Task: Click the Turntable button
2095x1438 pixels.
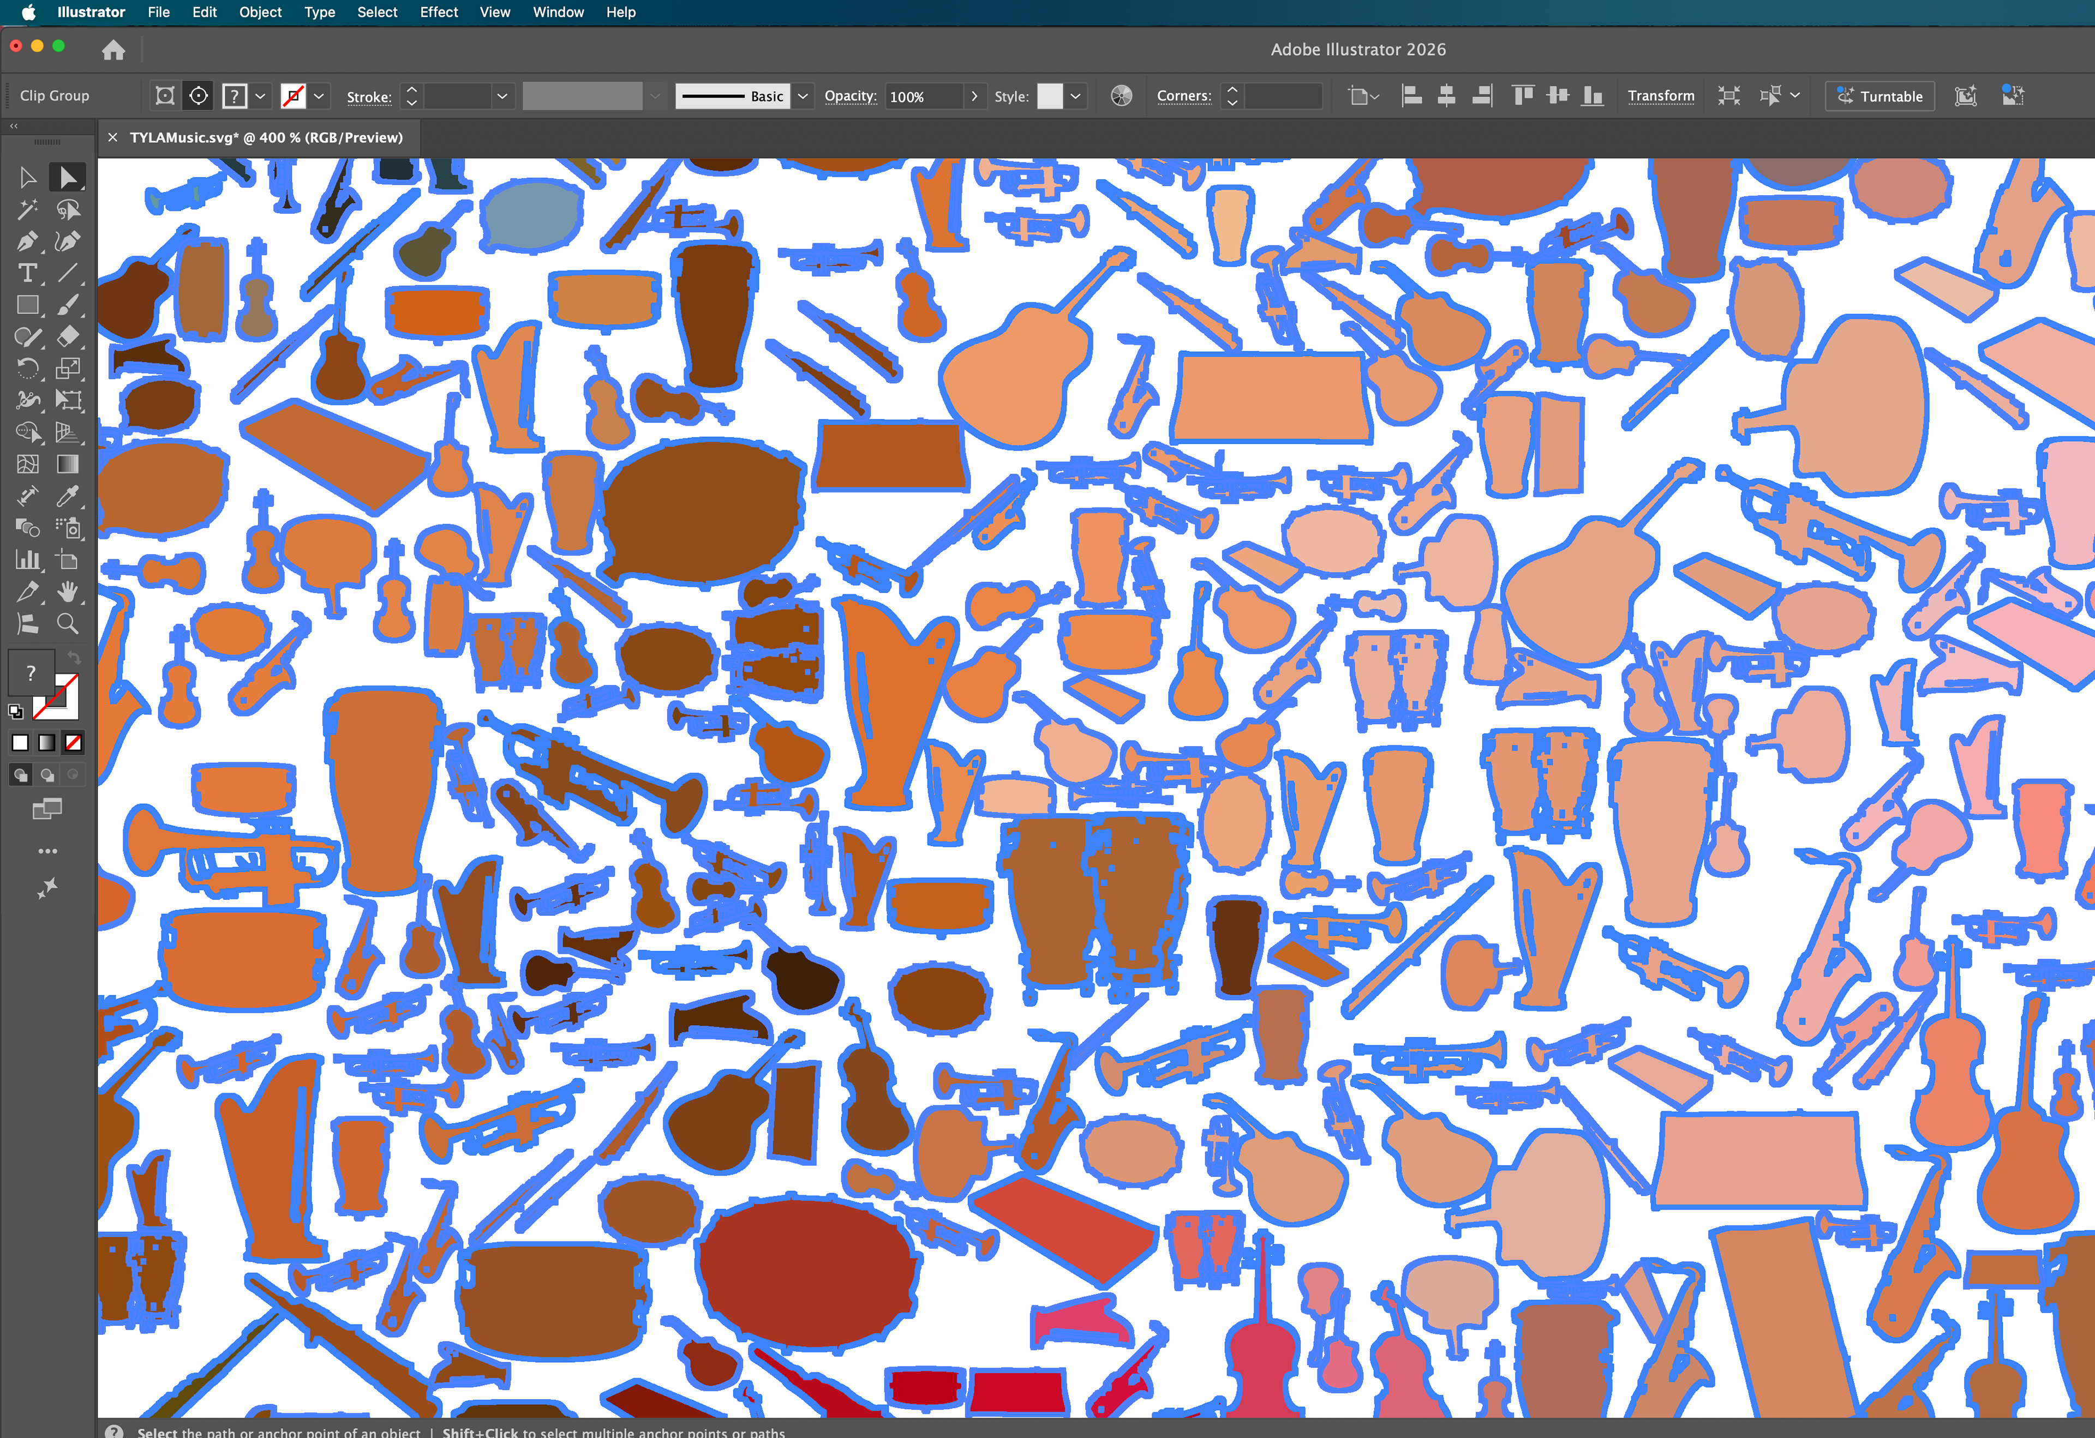Action: (x=1879, y=95)
